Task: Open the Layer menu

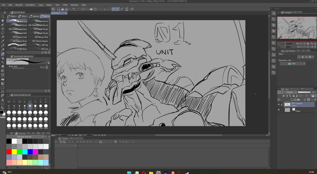Action: [41, 5]
